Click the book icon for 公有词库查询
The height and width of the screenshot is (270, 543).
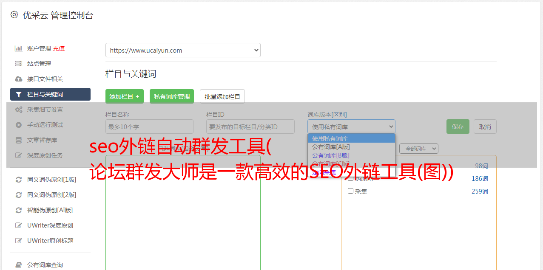click(19, 265)
